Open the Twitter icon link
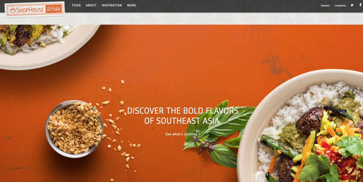Viewport: 363px width, 182px height. click(x=352, y=5)
